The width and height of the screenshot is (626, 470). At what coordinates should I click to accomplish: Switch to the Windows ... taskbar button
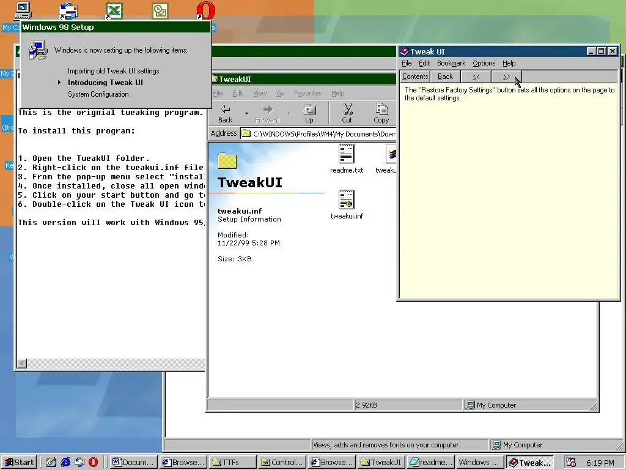pyautogui.click(x=481, y=463)
